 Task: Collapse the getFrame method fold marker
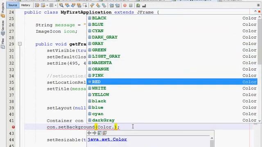point(20,44)
